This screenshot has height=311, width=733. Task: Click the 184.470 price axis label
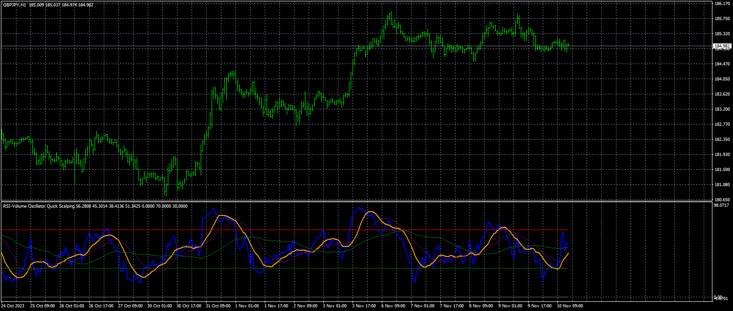point(722,64)
